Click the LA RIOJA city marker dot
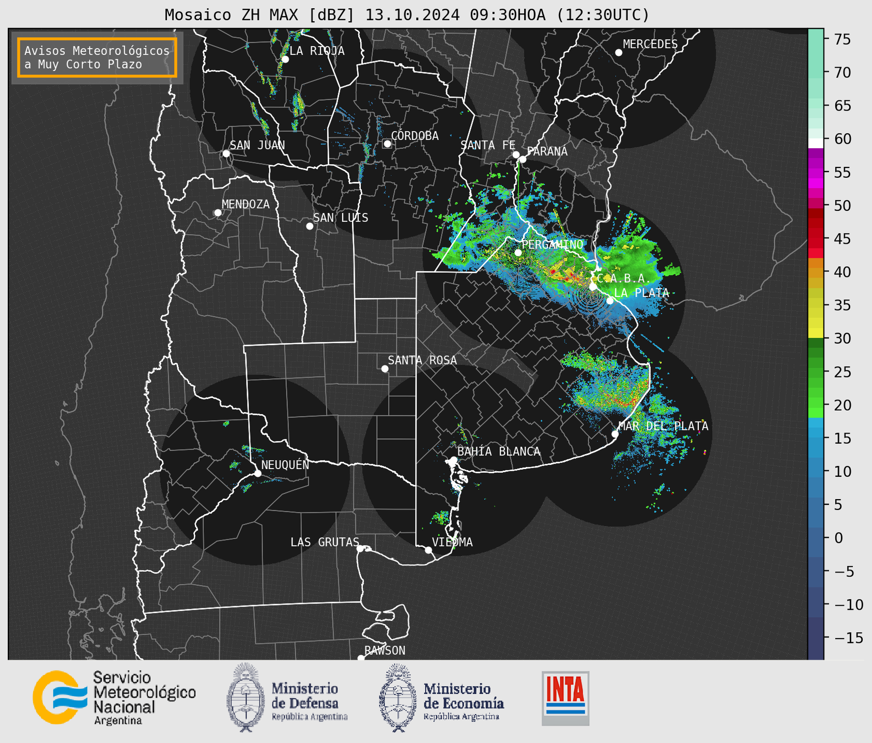The height and width of the screenshot is (743, 872). coord(285,59)
